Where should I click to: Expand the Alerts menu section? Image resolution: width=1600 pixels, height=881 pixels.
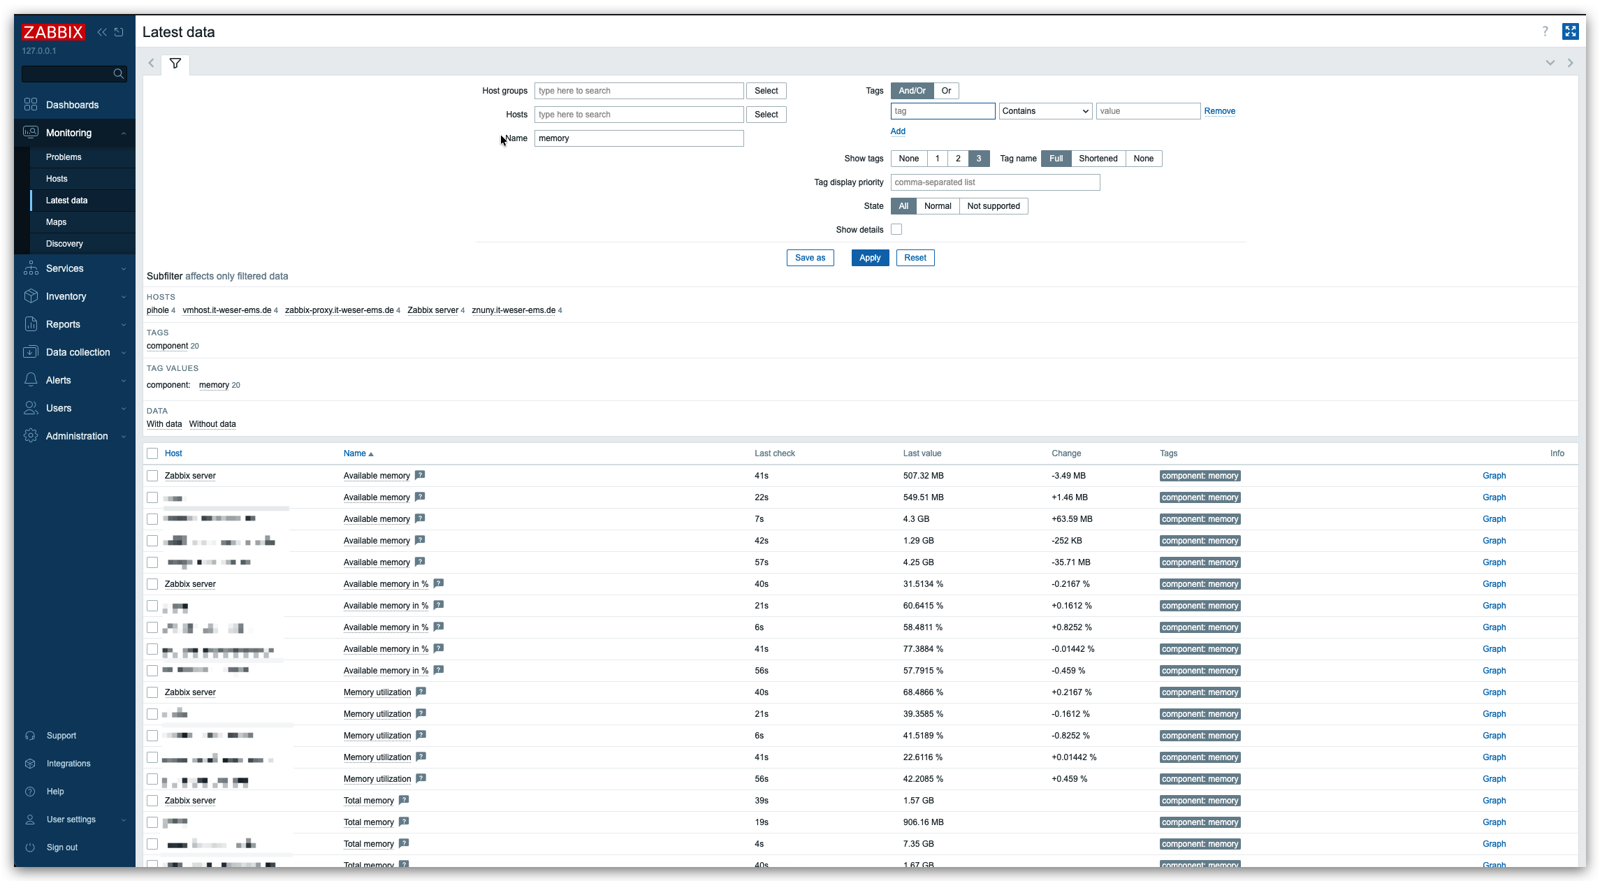click(124, 381)
